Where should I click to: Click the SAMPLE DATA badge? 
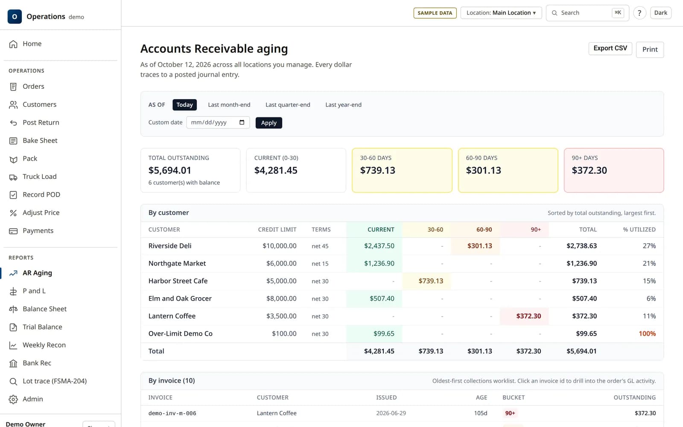[435, 13]
